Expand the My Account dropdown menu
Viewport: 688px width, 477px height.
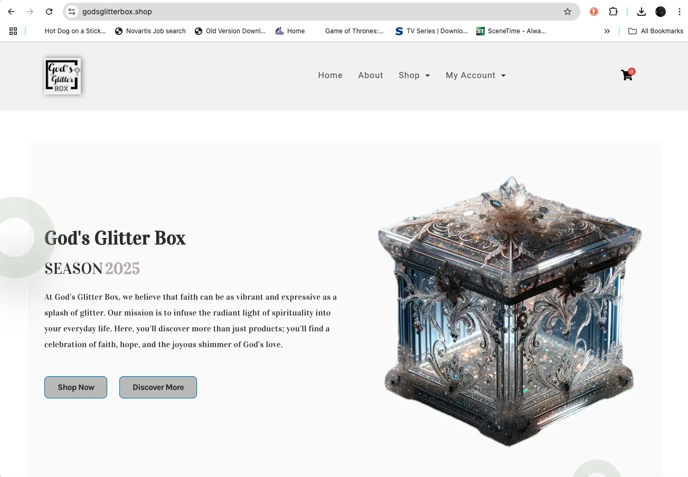(476, 75)
